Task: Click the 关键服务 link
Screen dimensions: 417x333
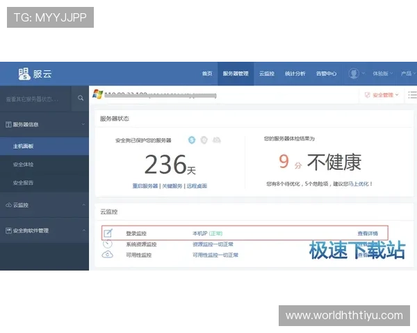Action: click(x=172, y=186)
